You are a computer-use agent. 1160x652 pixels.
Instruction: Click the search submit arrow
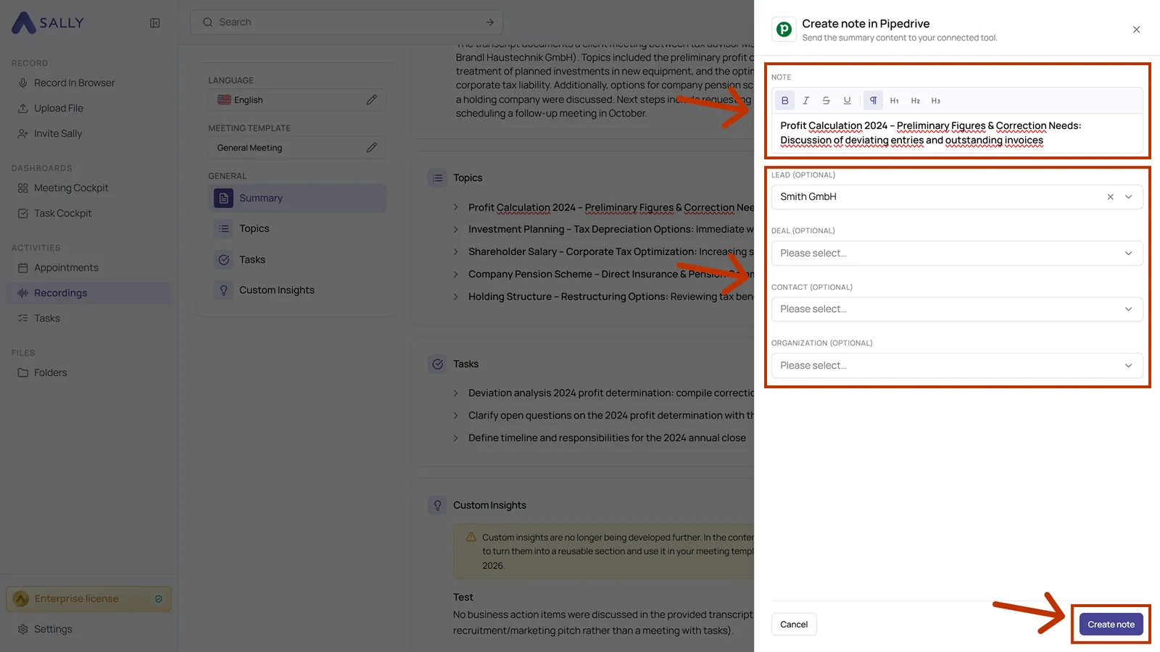(x=489, y=22)
